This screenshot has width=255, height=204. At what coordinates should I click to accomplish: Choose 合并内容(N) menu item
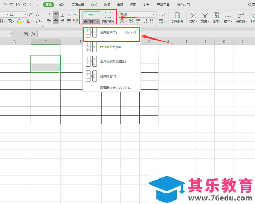pos(111,76)
